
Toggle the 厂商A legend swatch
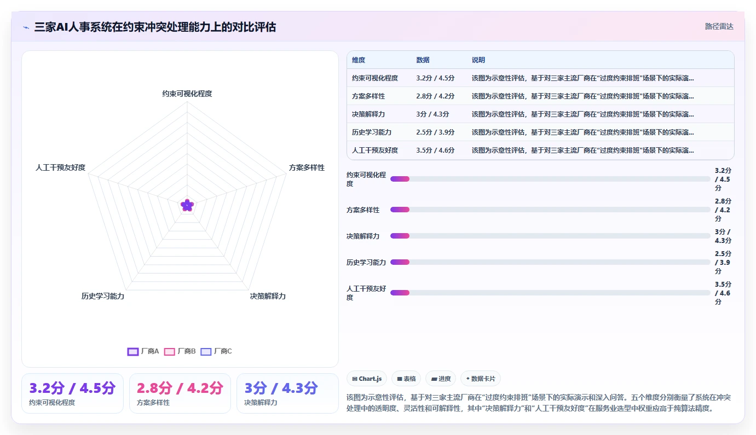point(133,351)
